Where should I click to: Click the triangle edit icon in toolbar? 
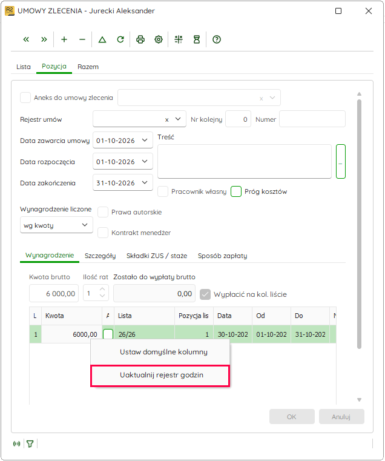102,39
